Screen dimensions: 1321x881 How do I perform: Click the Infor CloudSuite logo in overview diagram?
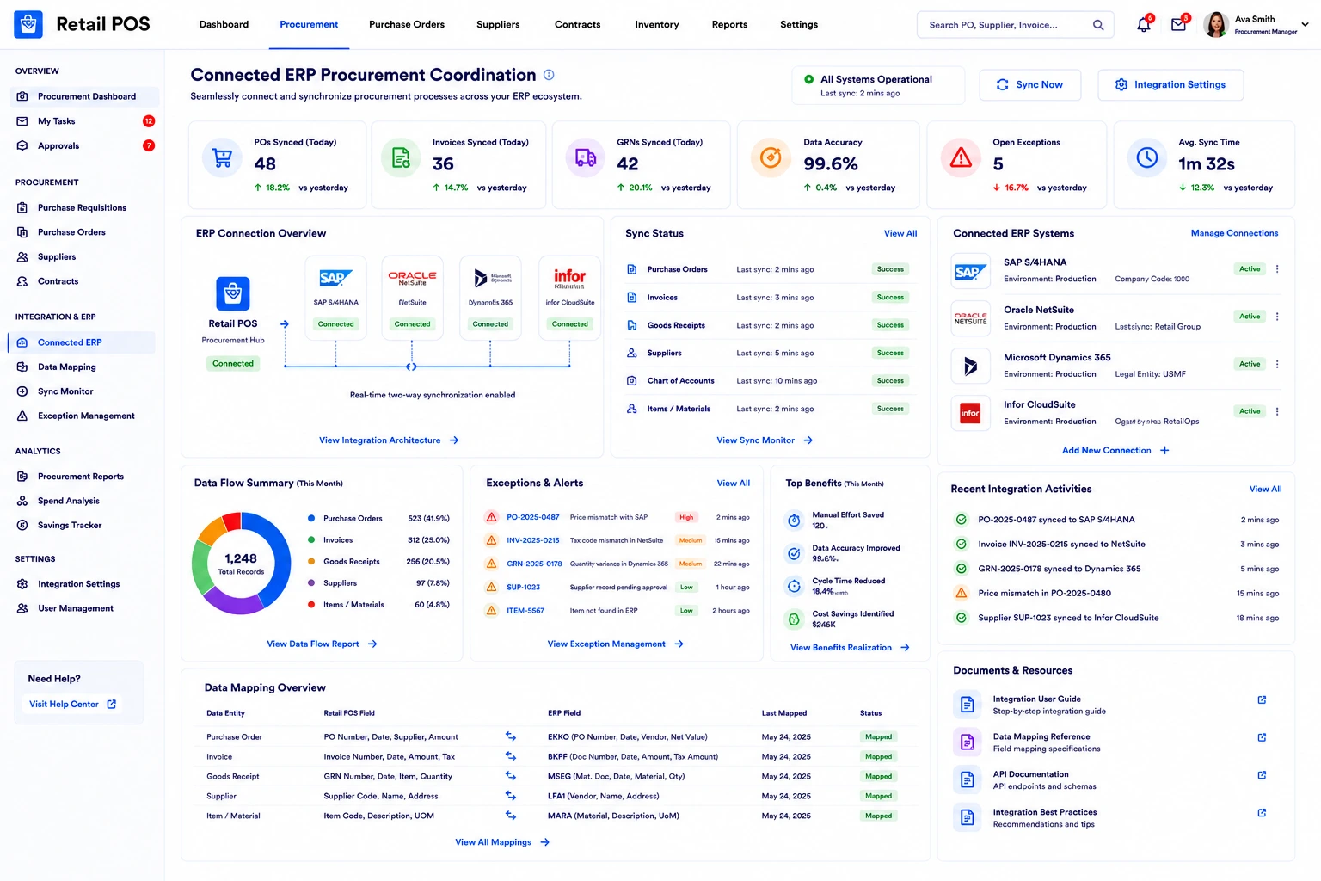click(x=569, y=278)
